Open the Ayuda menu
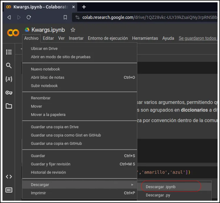The height and width of the screenshot is (203, 220). (168, 38)
